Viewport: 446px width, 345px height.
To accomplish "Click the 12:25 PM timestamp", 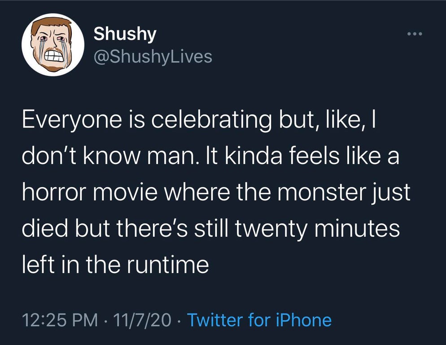I will 60,320.
